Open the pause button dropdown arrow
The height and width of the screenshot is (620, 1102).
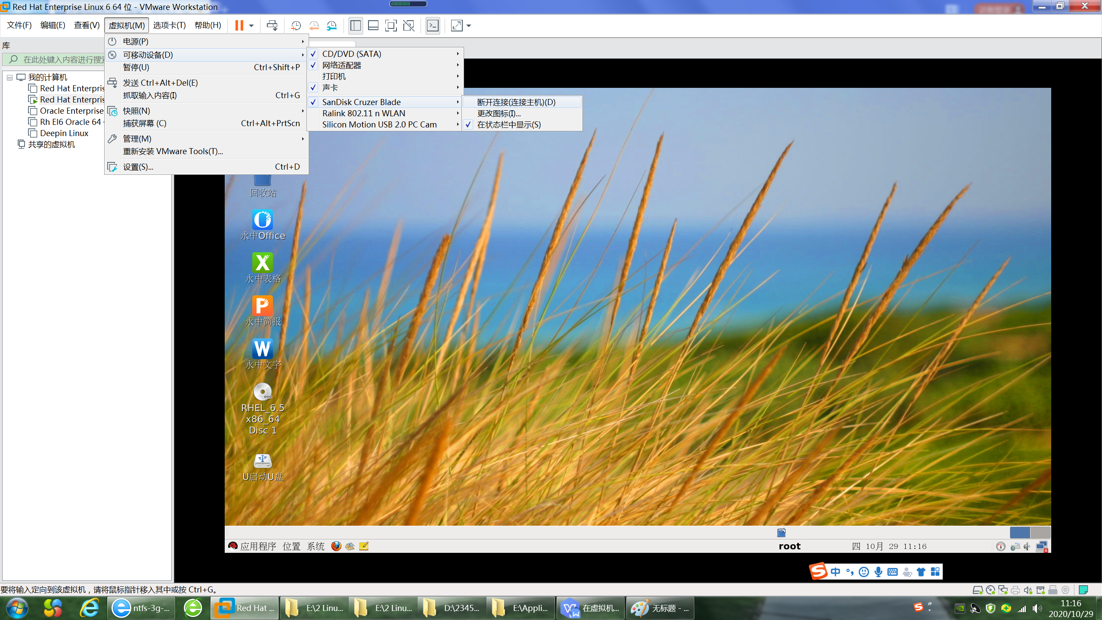pos(251,26)
